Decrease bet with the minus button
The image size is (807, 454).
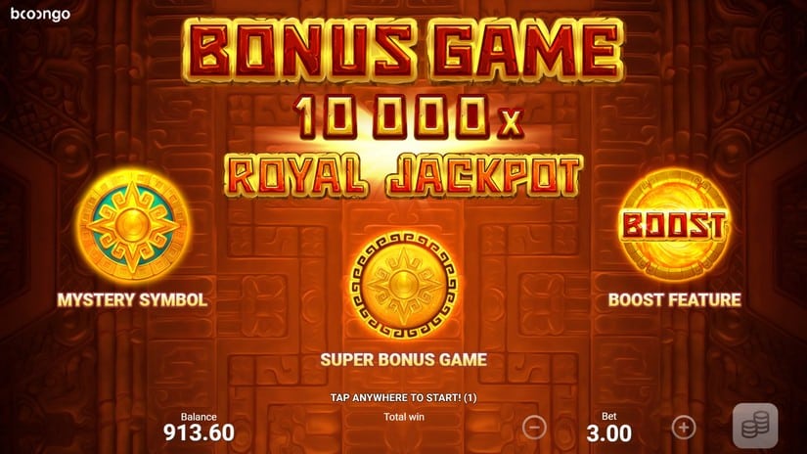[x=534, y=428]
